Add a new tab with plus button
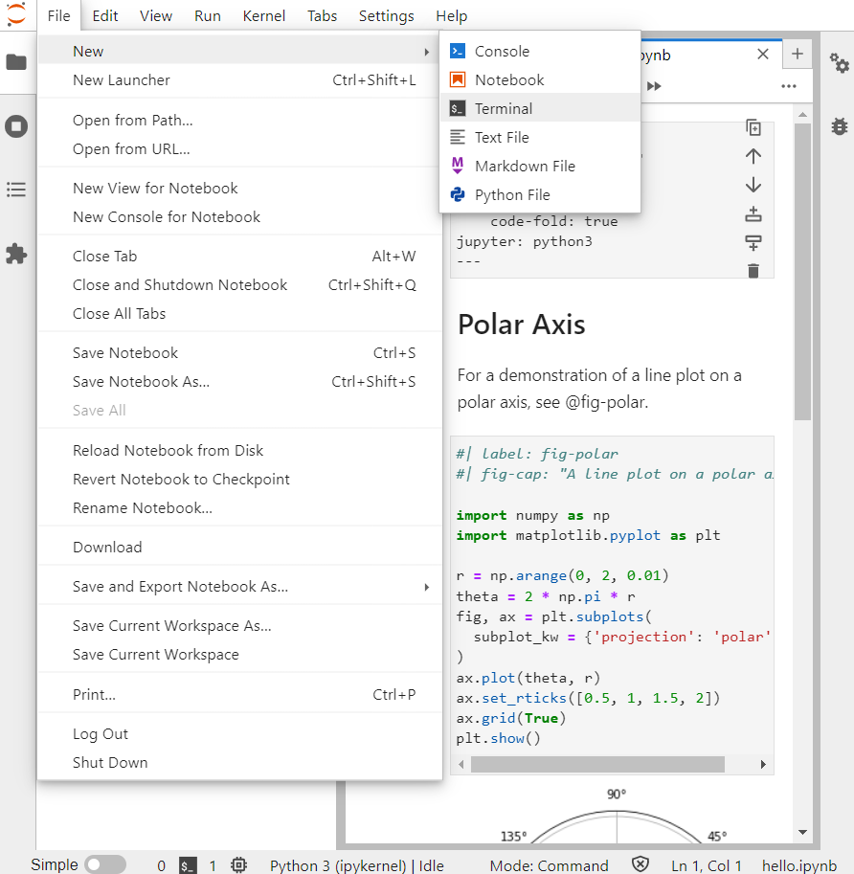Screen dimensions: 854x874 [797, 55]
